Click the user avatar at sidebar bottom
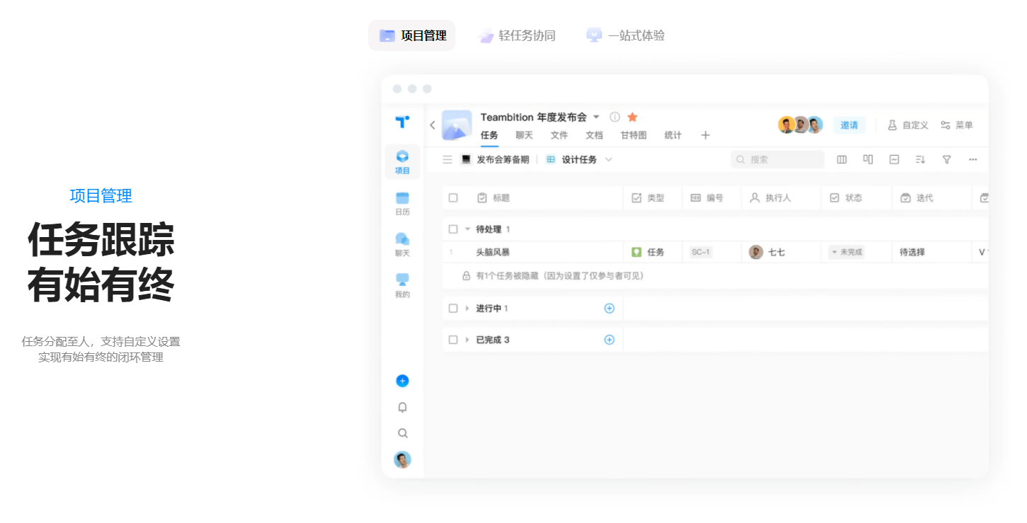1027x523 pixels. coord(402,460)
